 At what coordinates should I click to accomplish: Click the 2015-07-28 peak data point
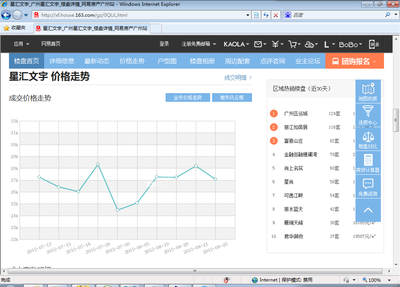[98, 164]
